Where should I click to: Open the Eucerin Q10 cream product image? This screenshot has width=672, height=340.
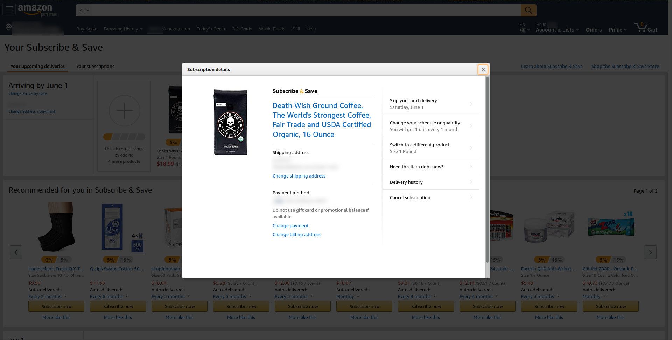click(x=549, y=227)
